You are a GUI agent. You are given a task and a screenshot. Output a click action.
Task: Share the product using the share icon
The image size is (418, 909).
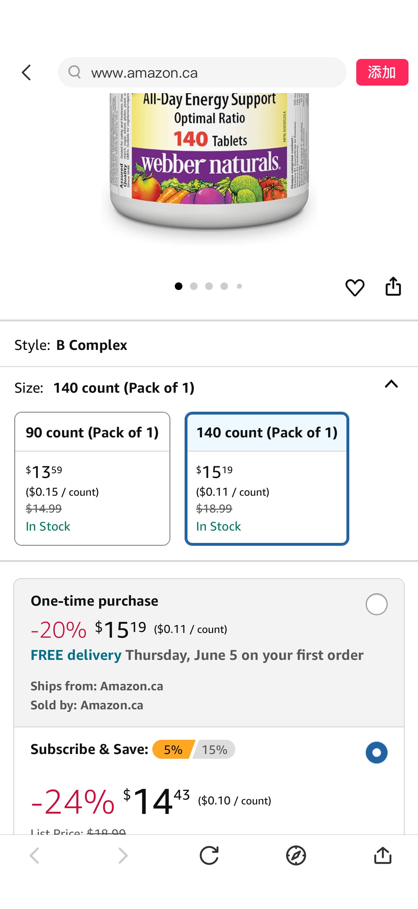(x=393, y=286)
